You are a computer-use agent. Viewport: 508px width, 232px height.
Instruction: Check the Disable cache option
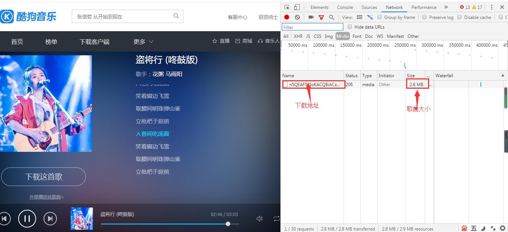[x=460, y=17]
